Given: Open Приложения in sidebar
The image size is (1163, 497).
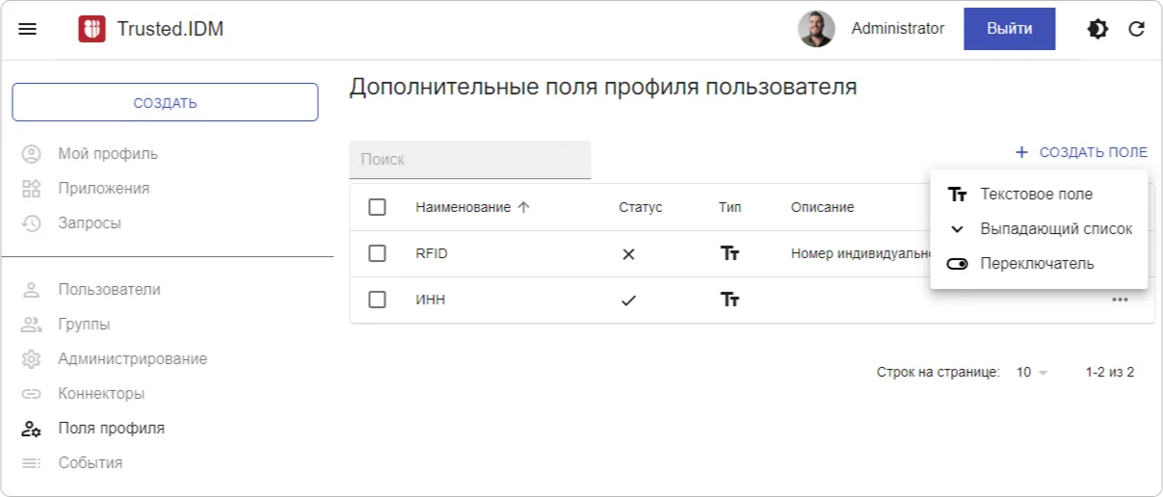Looking at the screenshot, I should tap(103, 189).
